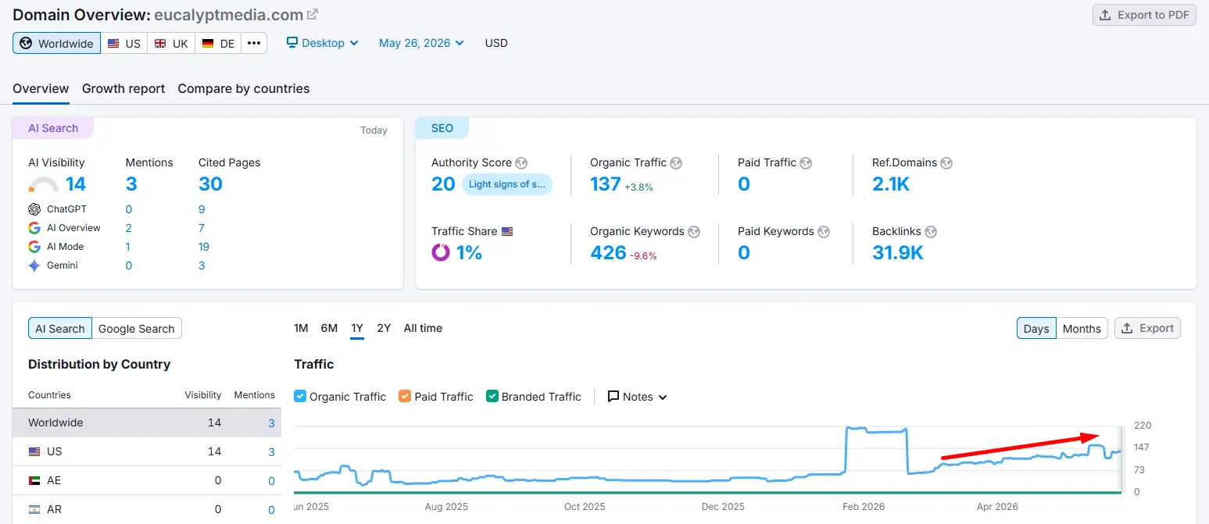Set chart range to 2Y

pos(384,328)
